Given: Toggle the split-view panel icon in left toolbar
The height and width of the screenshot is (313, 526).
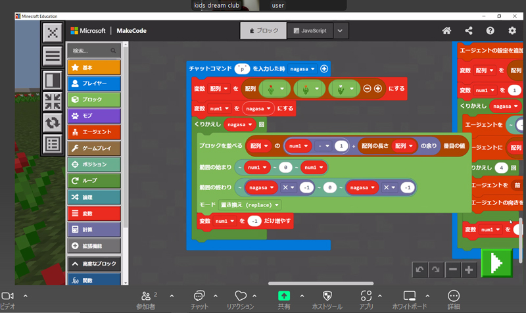Looking at the screenshot, I should (53, 80).
